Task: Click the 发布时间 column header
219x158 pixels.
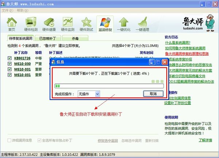Action: (146, 52)
